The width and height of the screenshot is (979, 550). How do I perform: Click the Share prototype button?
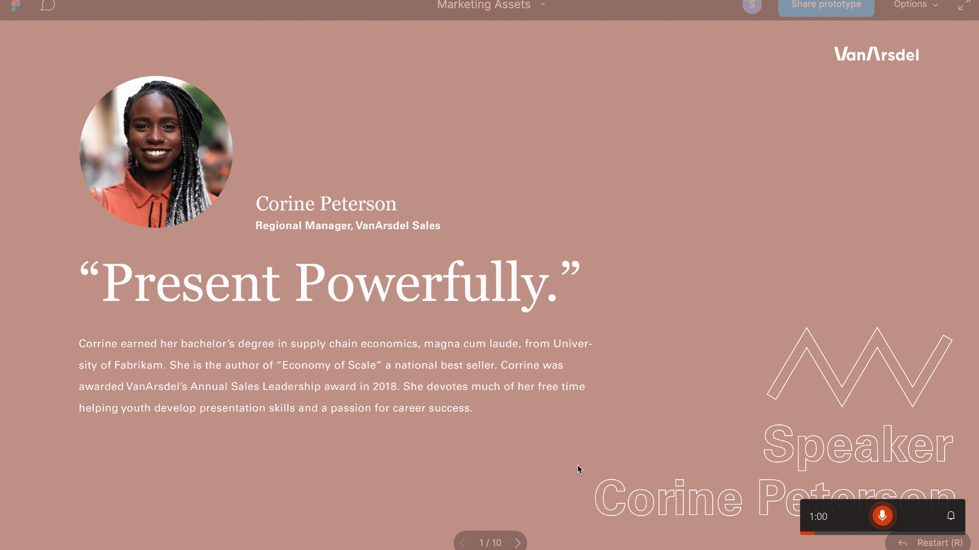(x=825, y=4)
